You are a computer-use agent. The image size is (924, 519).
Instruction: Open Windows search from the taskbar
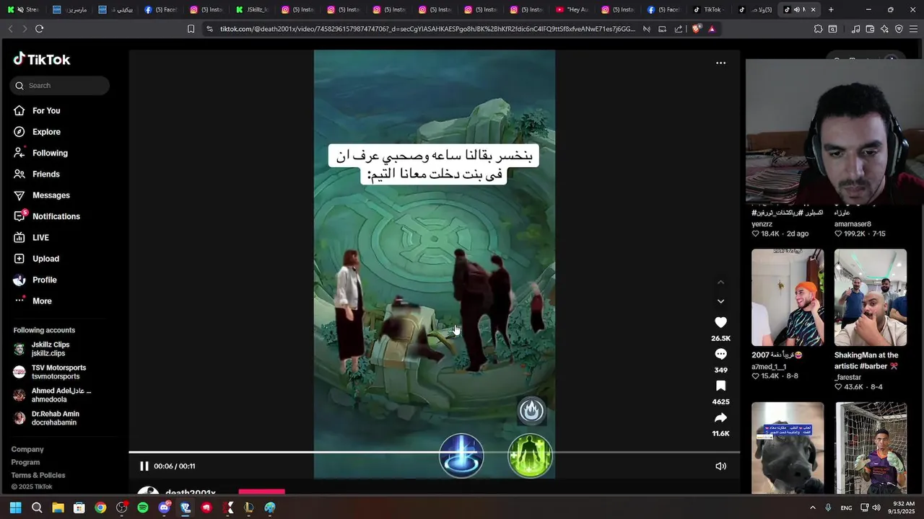pyautogui.click(x=37, y=507)
